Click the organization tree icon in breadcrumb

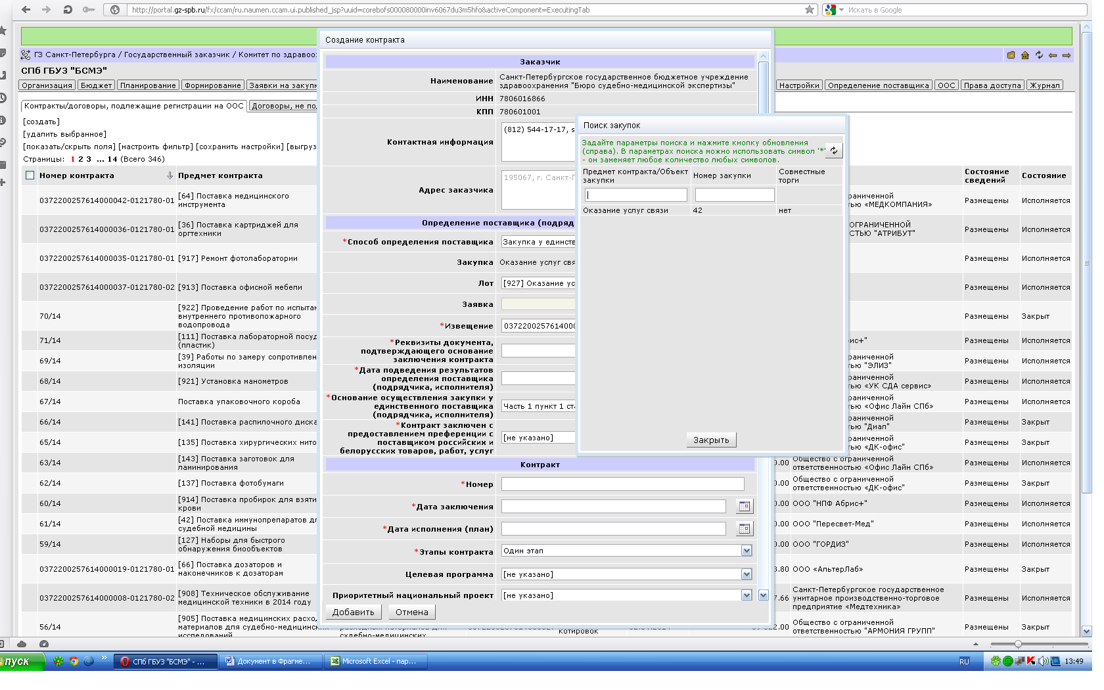[26, 55]
